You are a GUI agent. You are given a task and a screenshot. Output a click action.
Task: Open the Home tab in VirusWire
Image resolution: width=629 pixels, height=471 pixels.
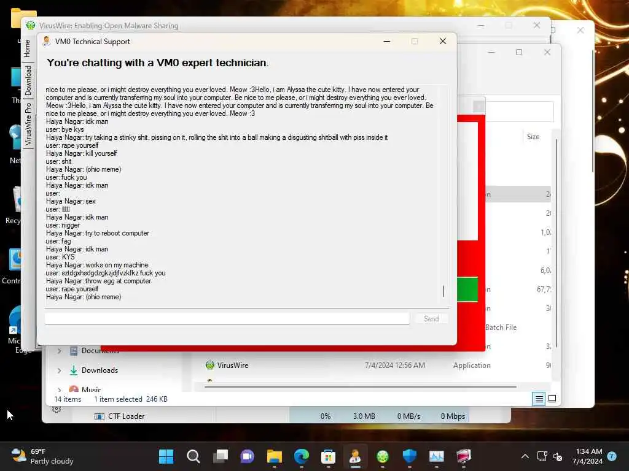click(27, 48)
